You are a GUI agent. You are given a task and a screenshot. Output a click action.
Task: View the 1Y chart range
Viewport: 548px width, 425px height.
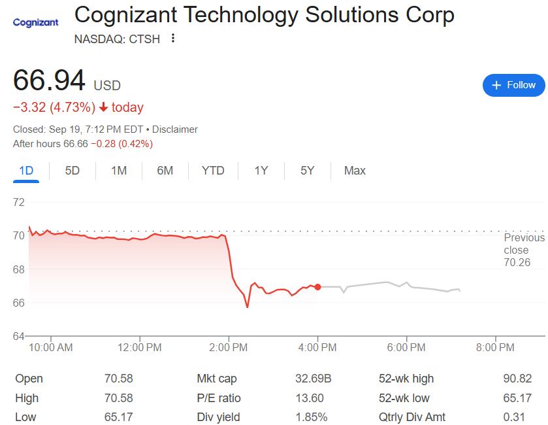coord(261,171)
